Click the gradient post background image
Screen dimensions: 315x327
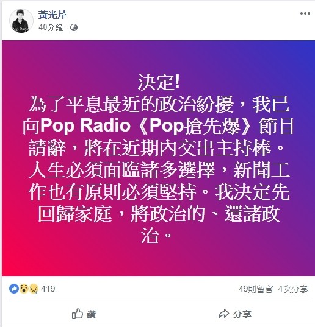pos(158,158)
